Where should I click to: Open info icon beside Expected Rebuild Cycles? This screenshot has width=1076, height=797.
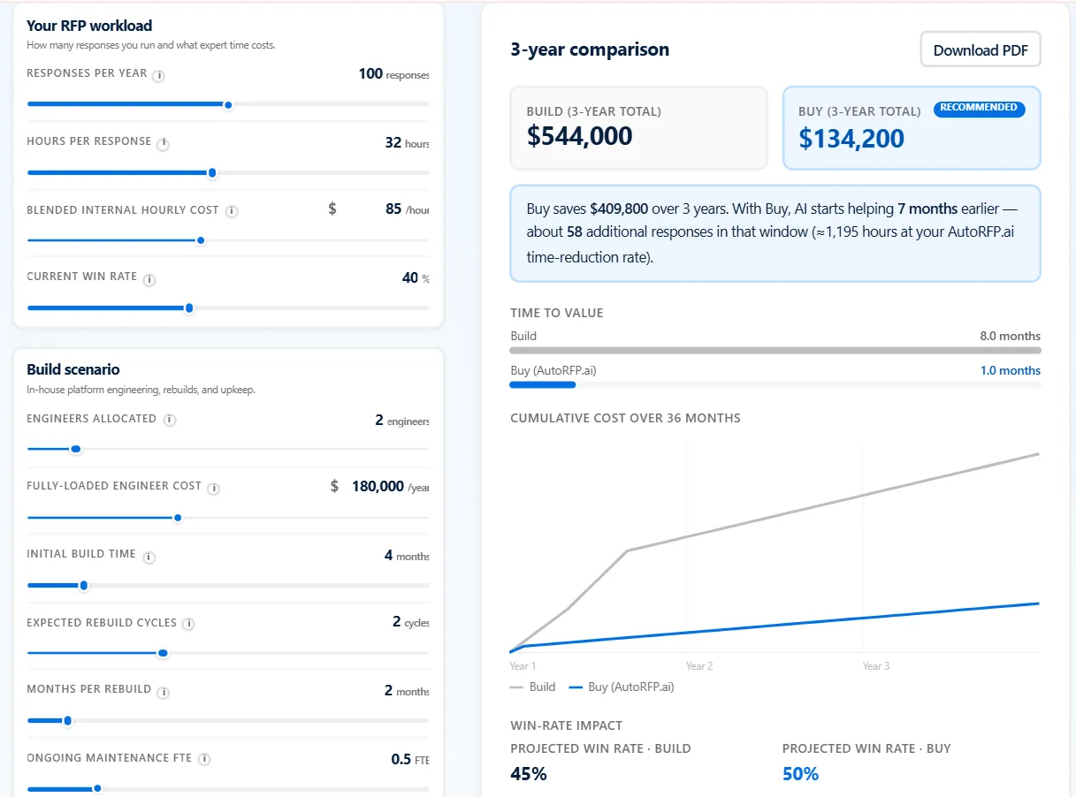188,624
